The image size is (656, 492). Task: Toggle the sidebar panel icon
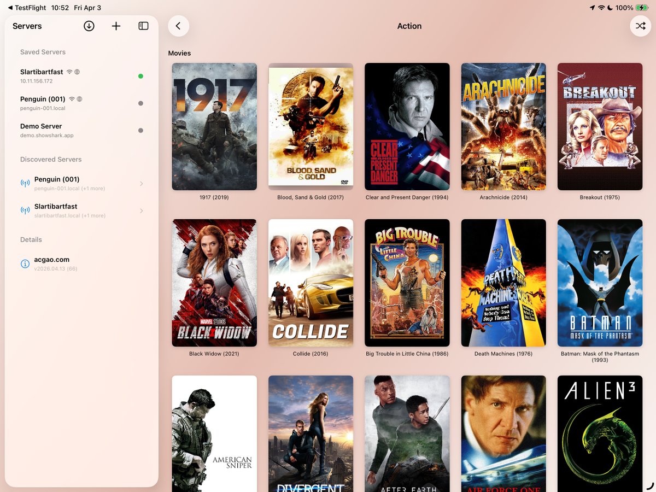[x=143, y=26]
